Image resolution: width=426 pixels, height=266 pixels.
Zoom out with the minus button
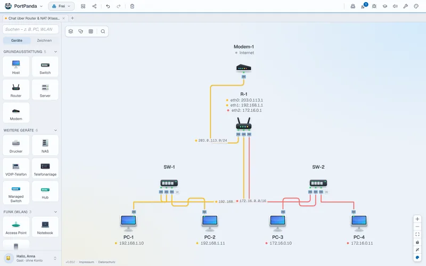point(417,227)
